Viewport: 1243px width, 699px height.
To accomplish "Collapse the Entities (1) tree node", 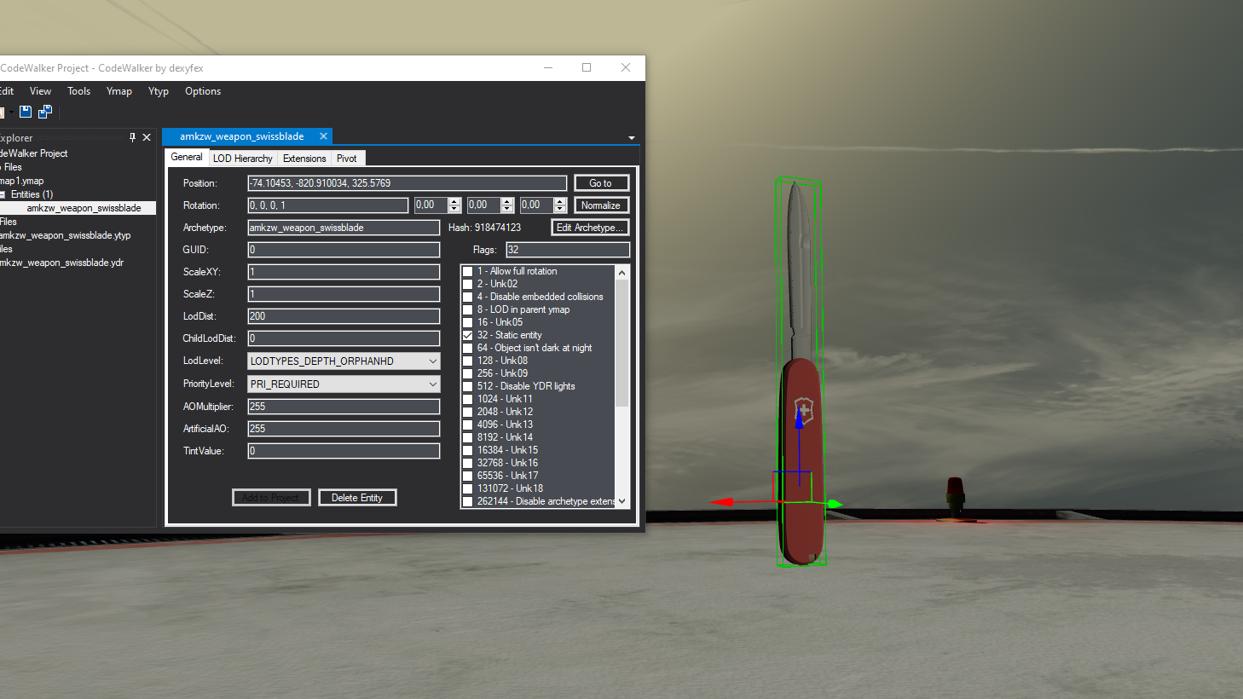I will click(3, 194).
